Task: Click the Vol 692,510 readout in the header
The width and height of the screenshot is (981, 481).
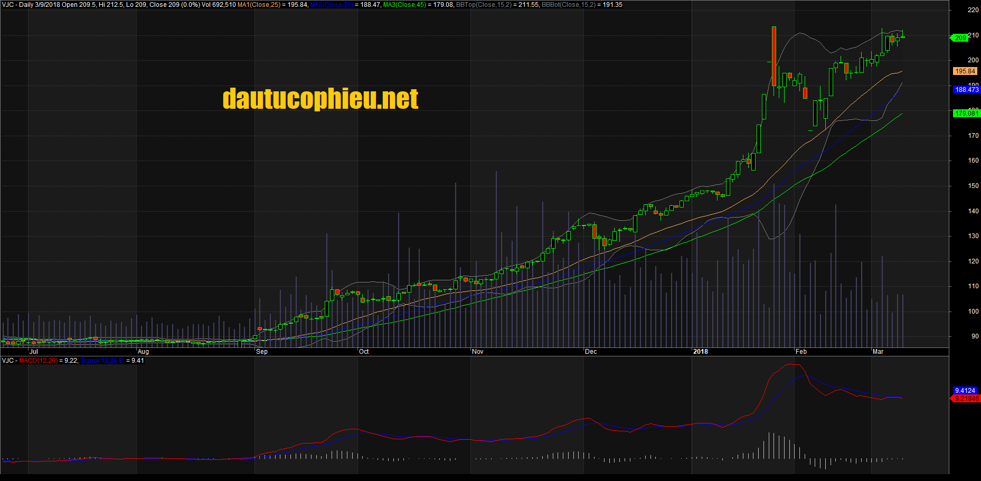Action: coord(219,4)
